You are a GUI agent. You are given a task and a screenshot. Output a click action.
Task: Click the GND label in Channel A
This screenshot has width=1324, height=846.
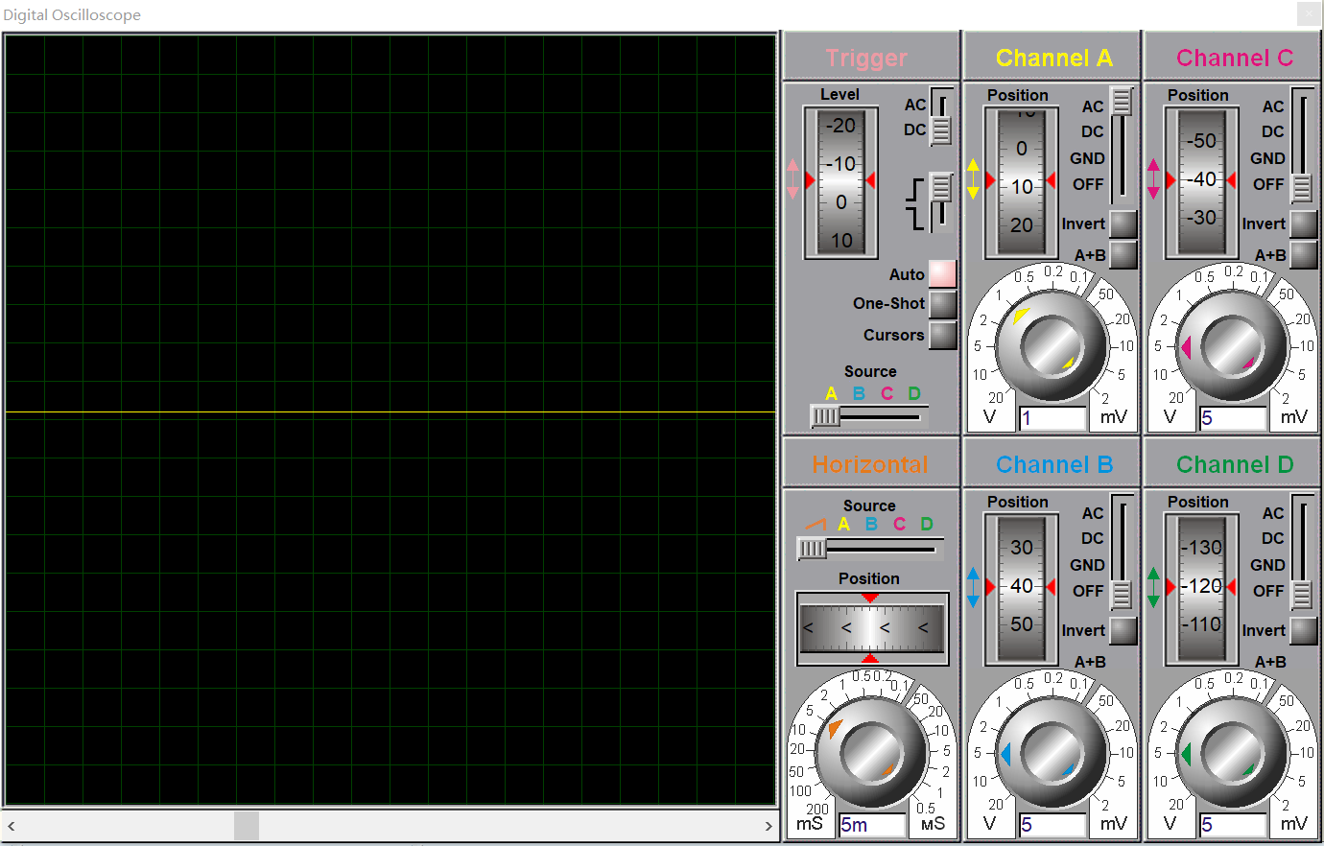coord(1087,158)
